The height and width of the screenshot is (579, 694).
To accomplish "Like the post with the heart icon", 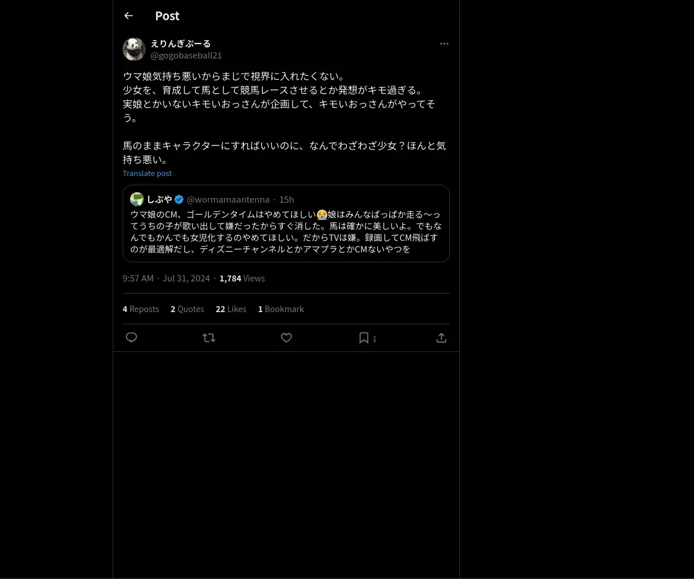I will pyautogui.click(x=286, y=338).
